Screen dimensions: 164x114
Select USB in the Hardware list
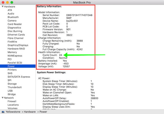tap(10, 91)
